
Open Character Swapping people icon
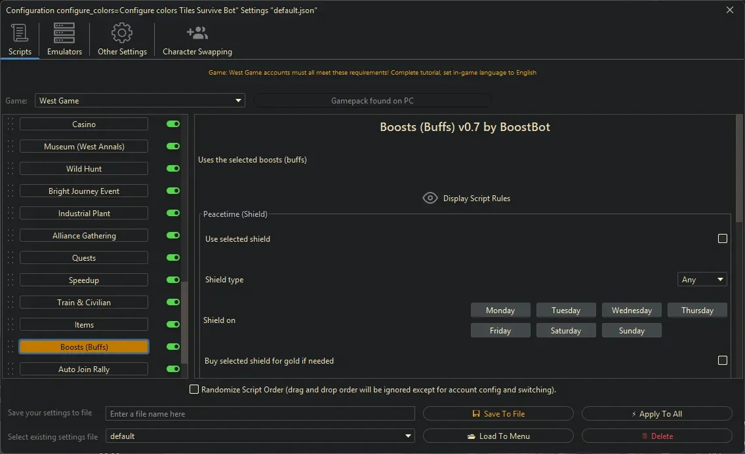pos(197,33)
